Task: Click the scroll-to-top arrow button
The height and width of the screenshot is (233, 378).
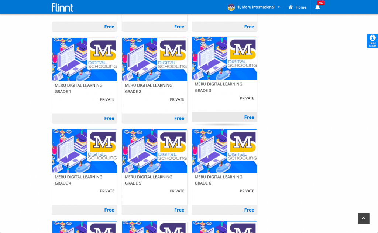Action: [363, 219]
